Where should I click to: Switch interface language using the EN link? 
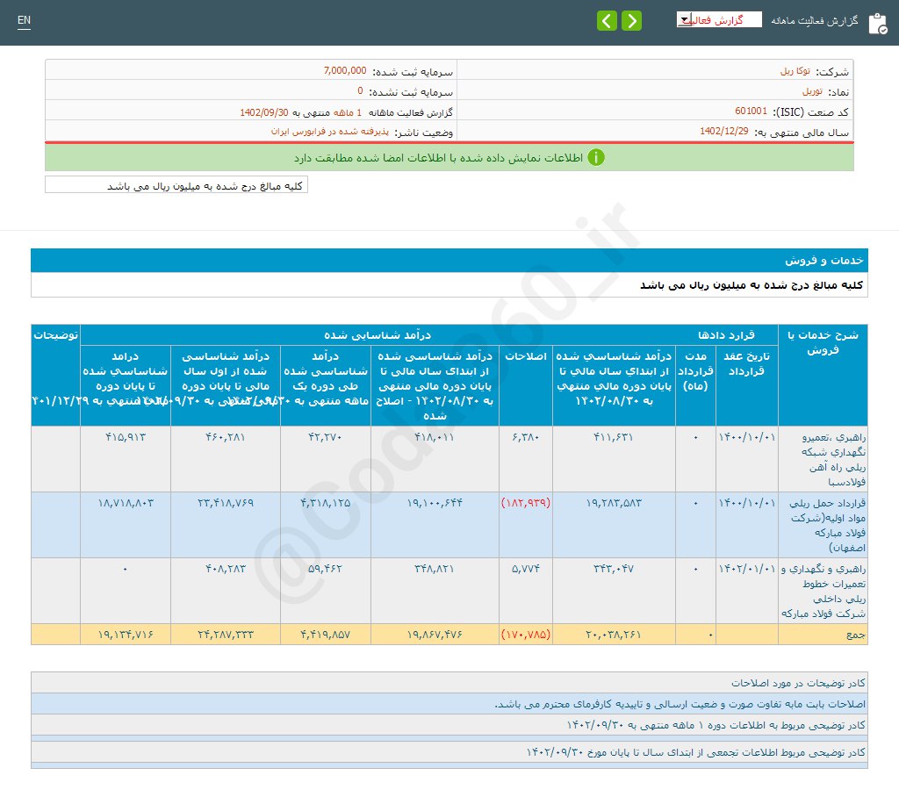tap(23, 19)
